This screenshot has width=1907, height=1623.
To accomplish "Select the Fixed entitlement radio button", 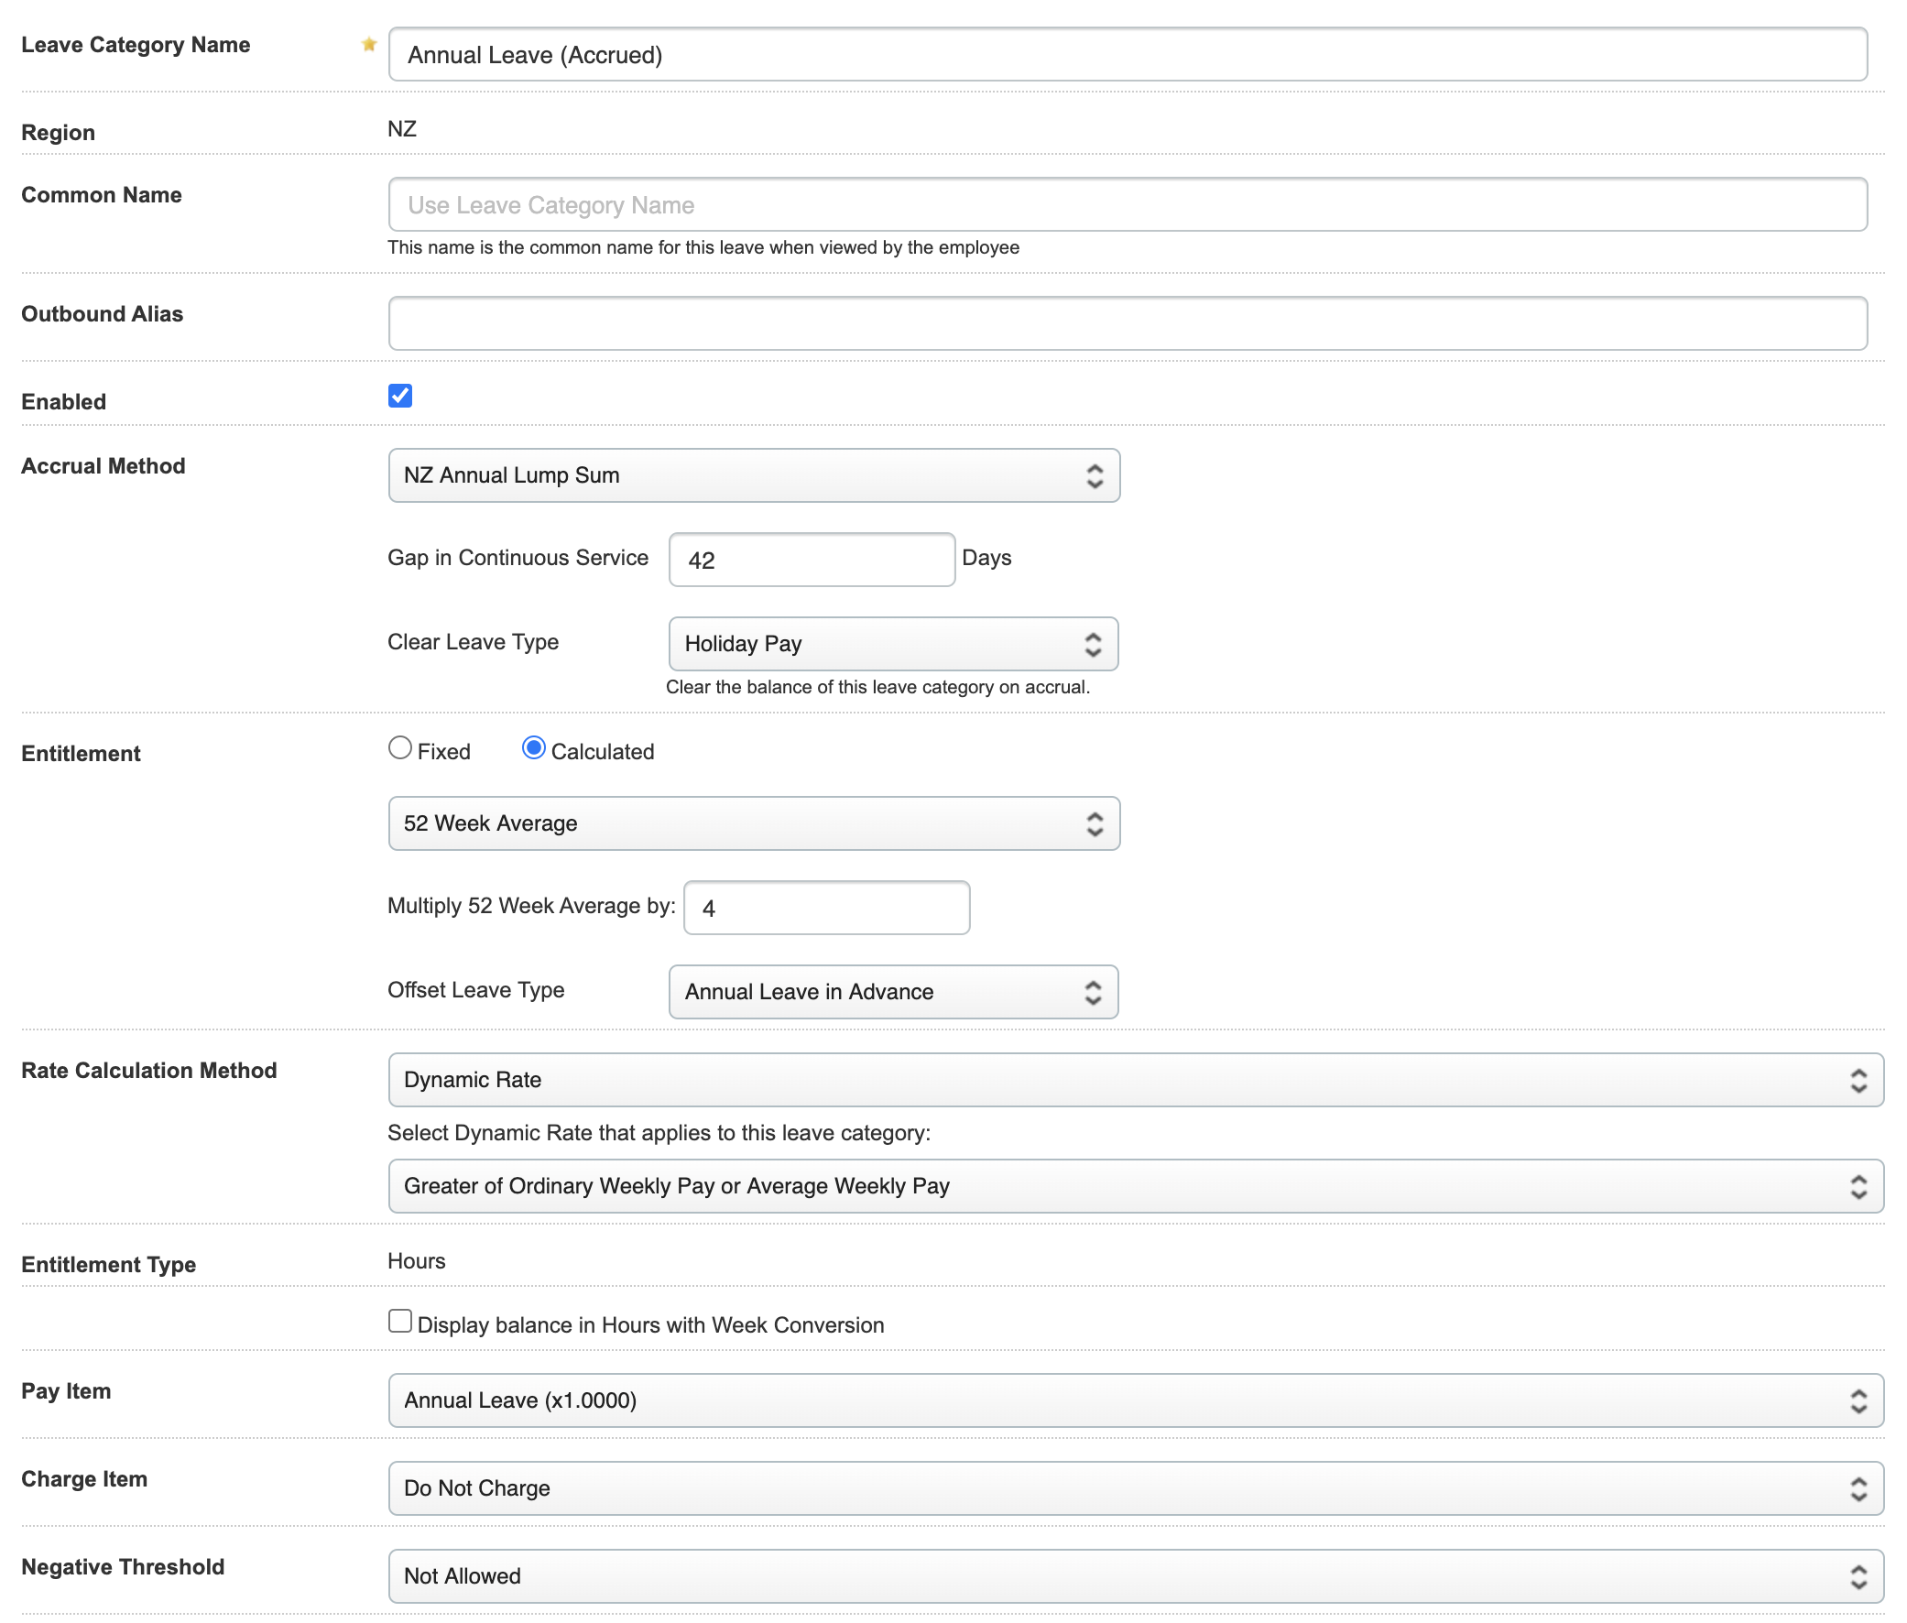I will click(x=399, y=748).
